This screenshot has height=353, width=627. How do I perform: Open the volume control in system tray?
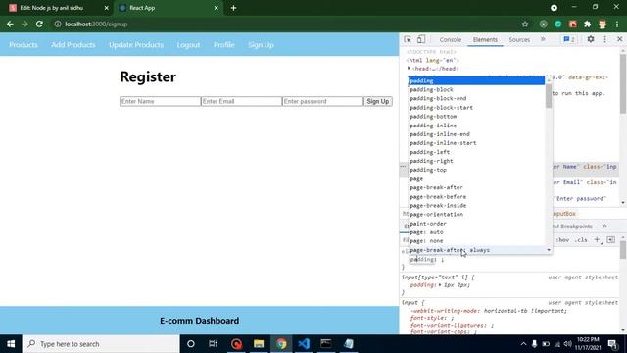(568, 344)
